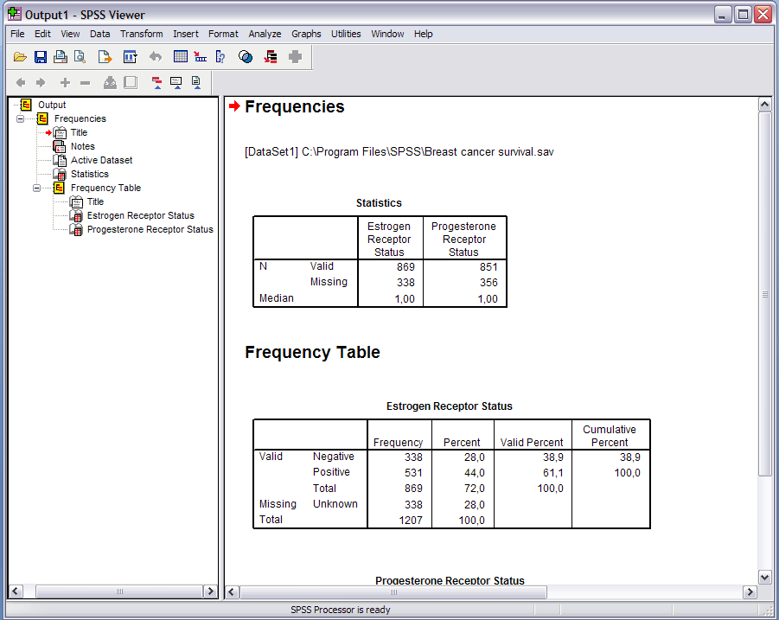Viewport: 779px width, 620px height.
Task: Click scroll right arrow in output pane
Action: (750, 591)
